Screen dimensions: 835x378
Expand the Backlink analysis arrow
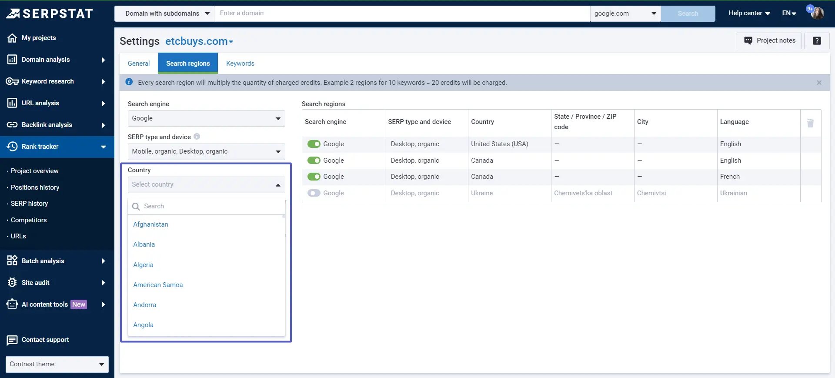(x=103, y=125)
